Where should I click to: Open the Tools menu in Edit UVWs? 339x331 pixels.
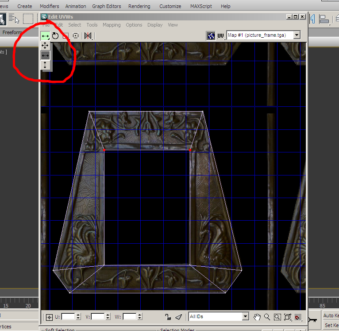(x=92, y=25)
